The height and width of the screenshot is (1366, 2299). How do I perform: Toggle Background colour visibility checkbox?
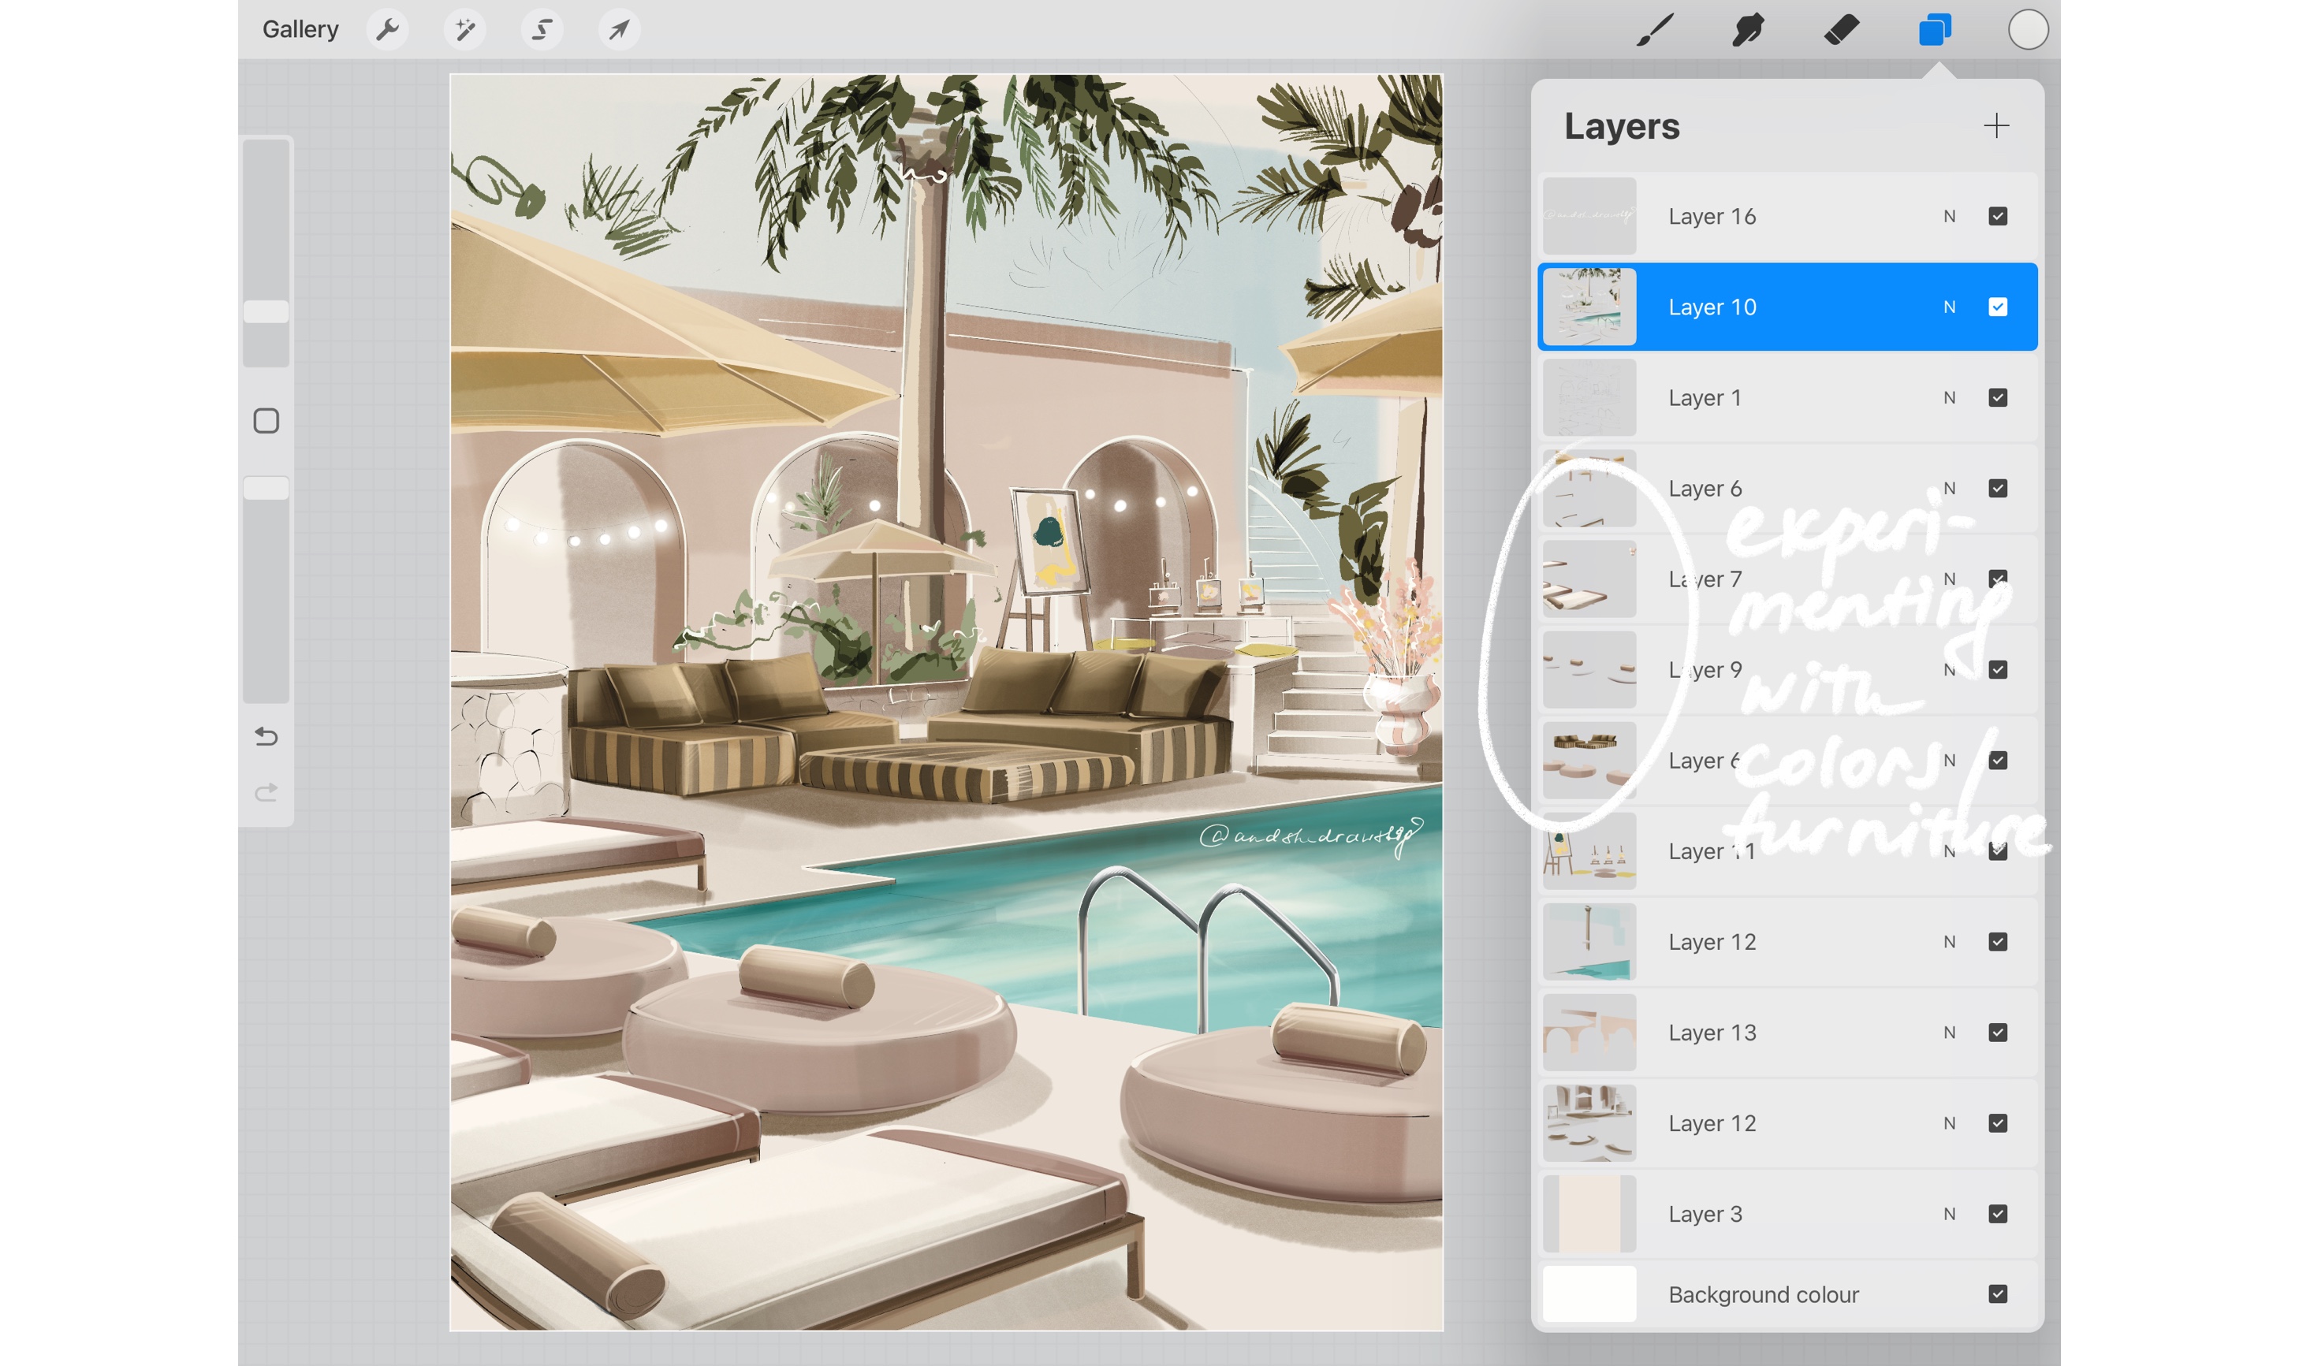1997,1293
